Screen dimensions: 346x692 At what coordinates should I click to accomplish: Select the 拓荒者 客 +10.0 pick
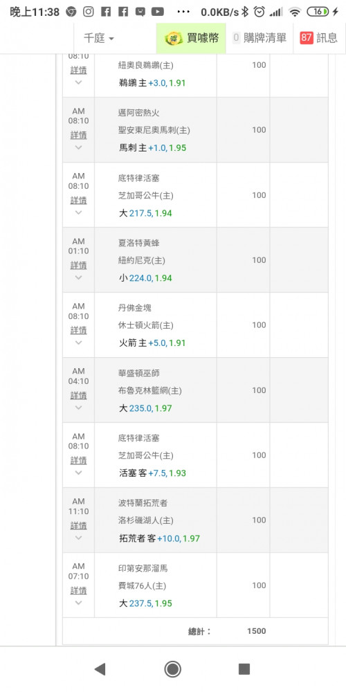pyautogui.click(x=160, y=538)
